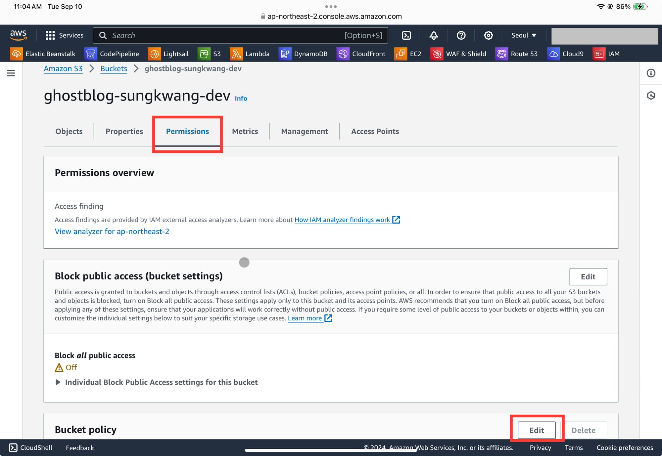Open Cloud9 shortcut
The width and height of the screenshot is (662, 456).
(x=565, y=54)
